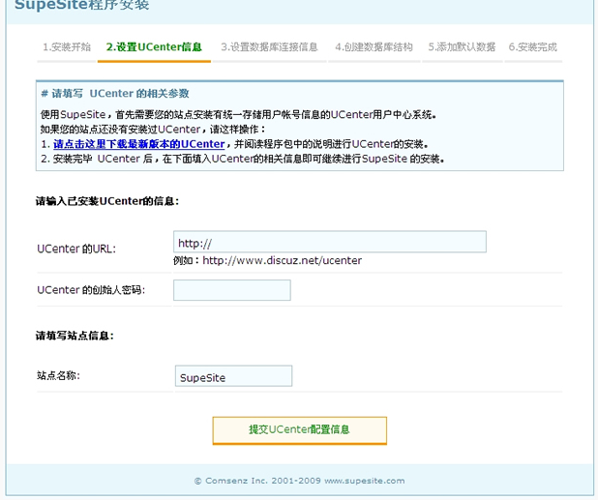The image size is (598, 500).
Task: Click the label 请输入已安装UCenter的信息
Action: tap(107, 201)
